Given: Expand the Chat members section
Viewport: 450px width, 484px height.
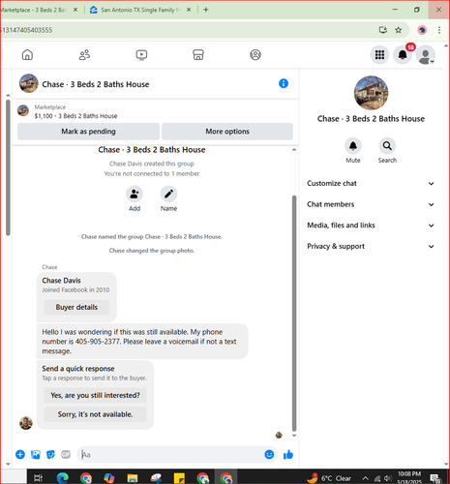Looking at the screenshot, I should click(x=371, y=204).
